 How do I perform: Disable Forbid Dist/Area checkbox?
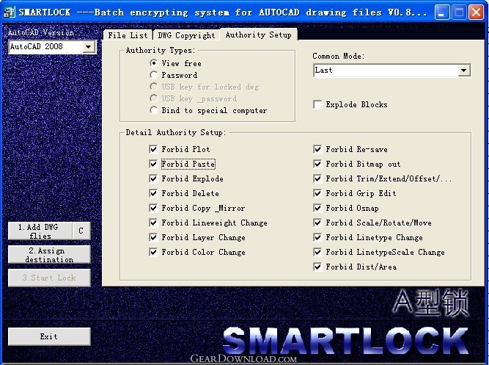[x=317, y=267]
